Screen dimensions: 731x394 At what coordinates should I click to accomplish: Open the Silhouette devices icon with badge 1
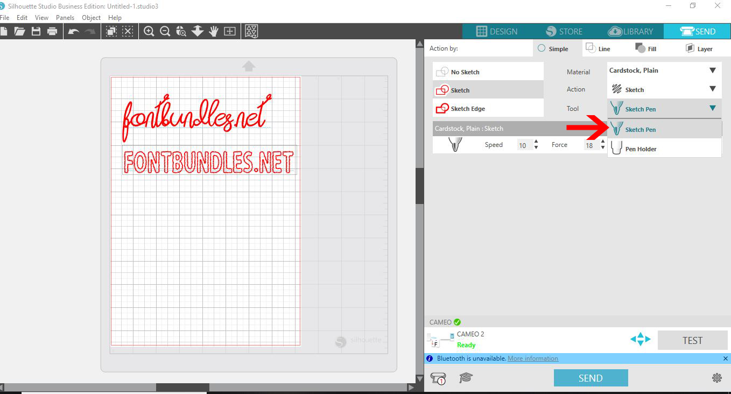[x=438, y=378]
